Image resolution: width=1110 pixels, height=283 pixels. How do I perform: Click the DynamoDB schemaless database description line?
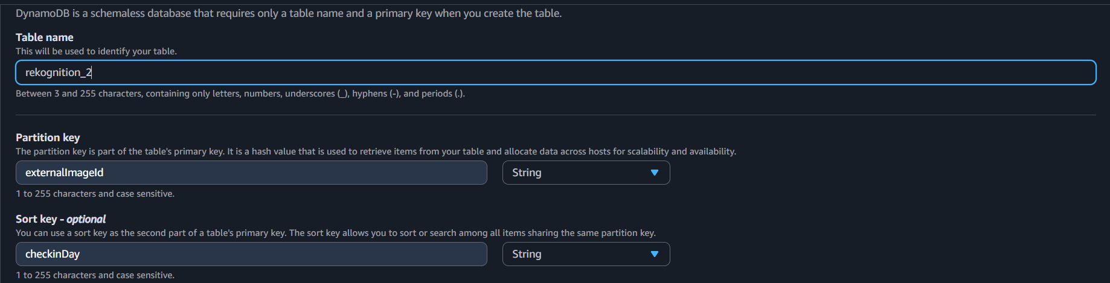pos(289,13)
